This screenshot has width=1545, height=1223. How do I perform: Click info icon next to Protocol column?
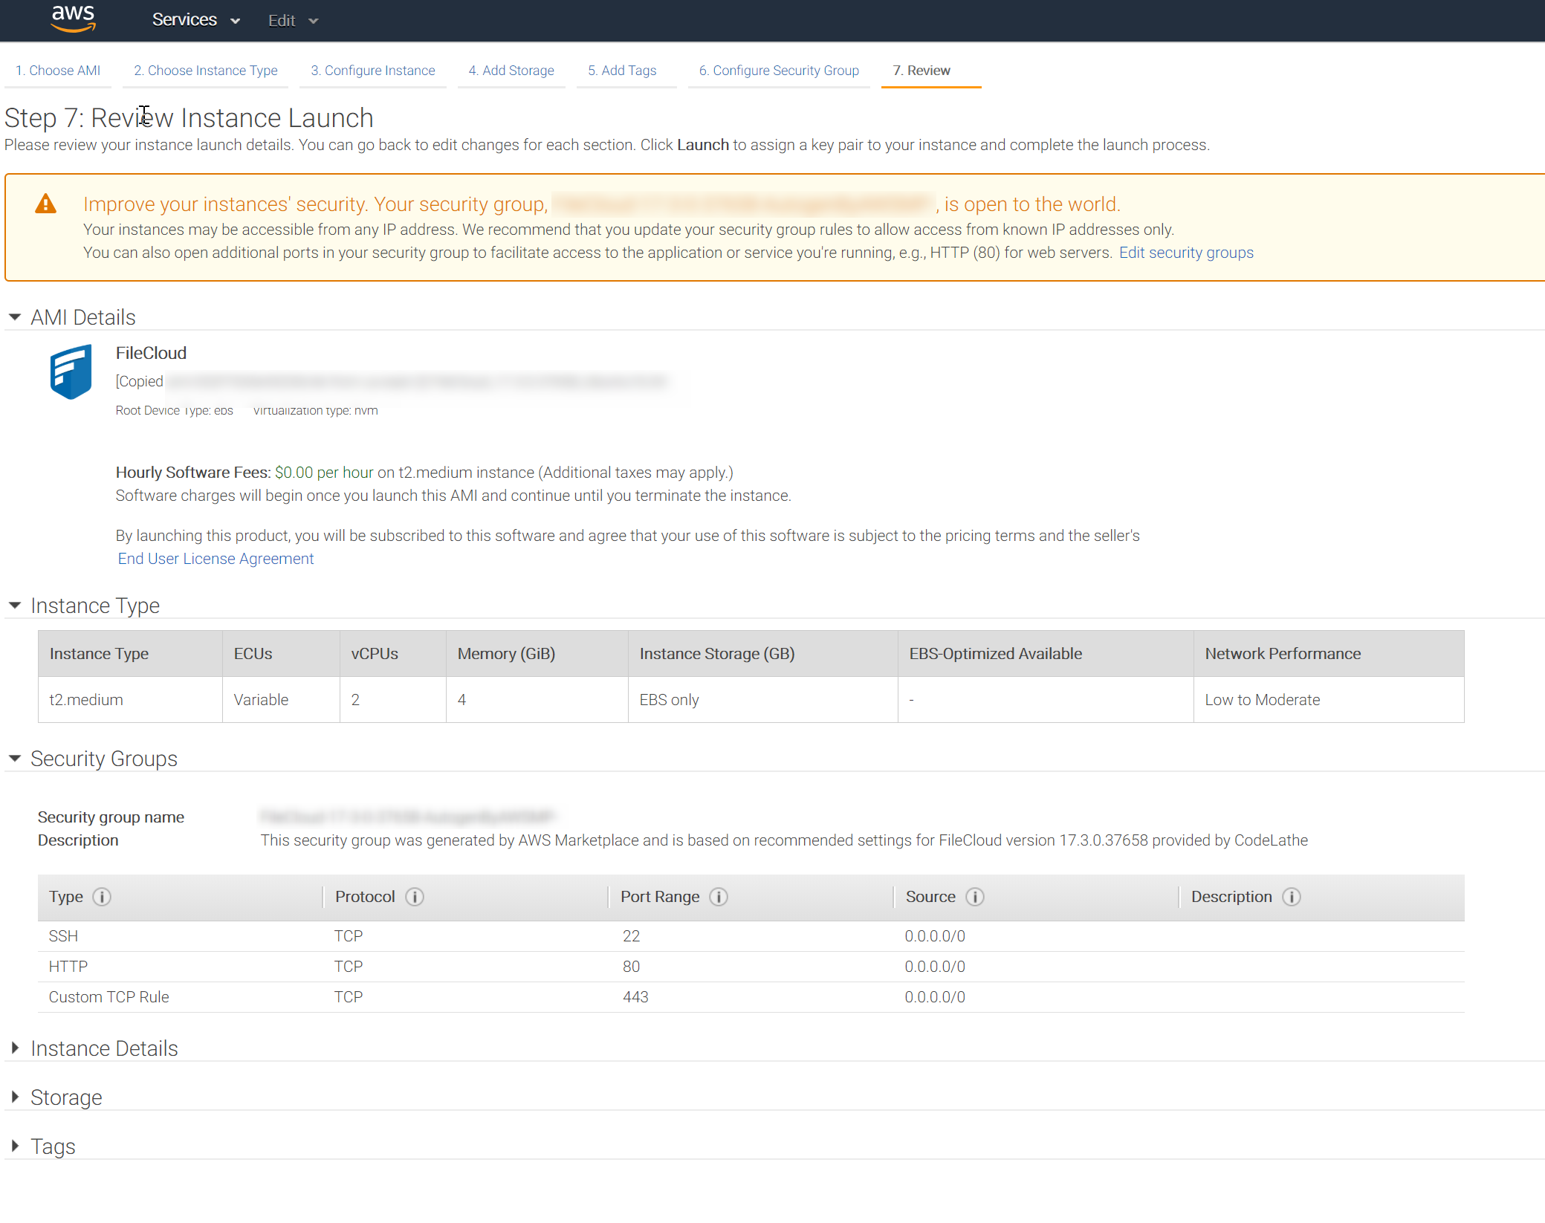[x=415, y=897]
